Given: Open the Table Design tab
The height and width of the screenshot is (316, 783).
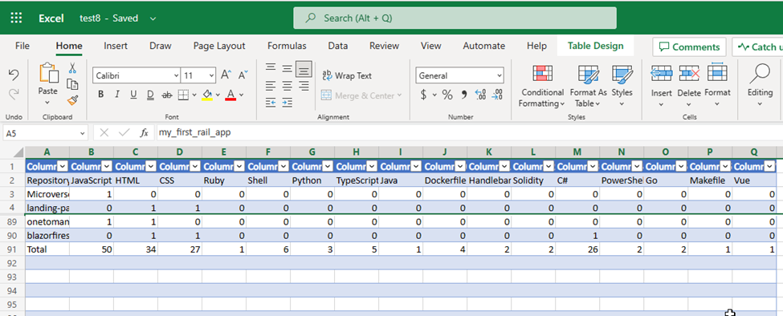Looking at the screenshot, I should pyautogui.click(x=596, y=46).
